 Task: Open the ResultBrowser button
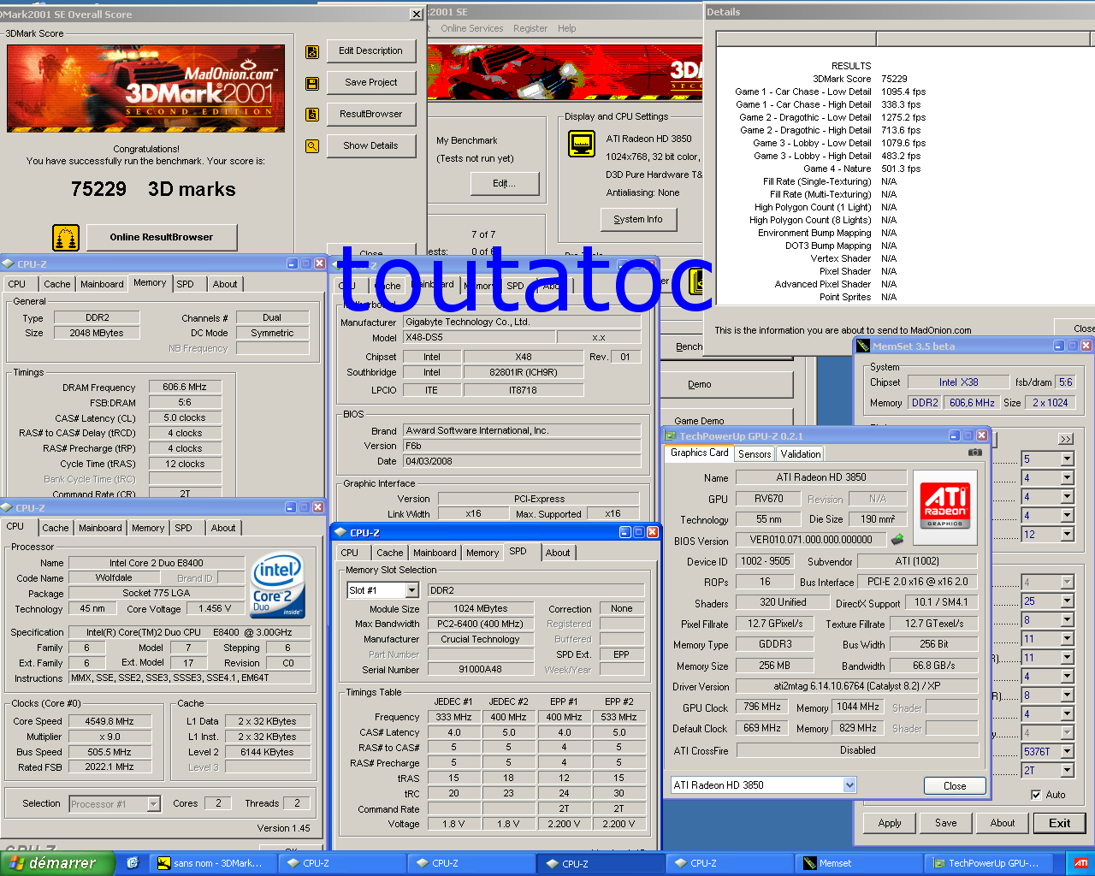click(370, 114)
